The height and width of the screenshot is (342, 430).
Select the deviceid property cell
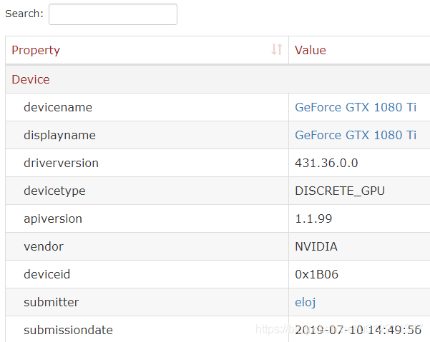click(x=147, y=274)
